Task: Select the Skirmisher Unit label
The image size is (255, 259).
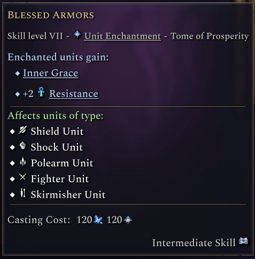Action: (x=68, y=195)
